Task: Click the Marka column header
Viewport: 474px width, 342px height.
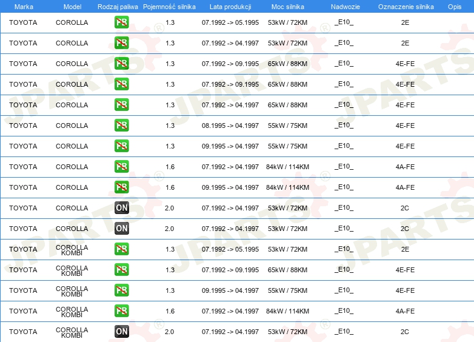Action: coord(24,7)
